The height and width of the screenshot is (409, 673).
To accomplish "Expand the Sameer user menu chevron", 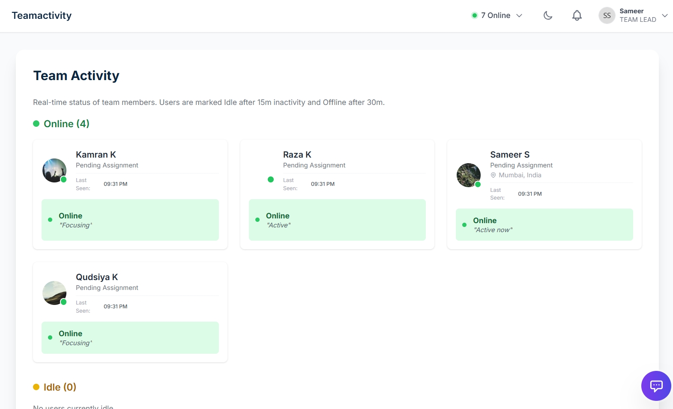I will pyautogui.click(x=664, y=16).
